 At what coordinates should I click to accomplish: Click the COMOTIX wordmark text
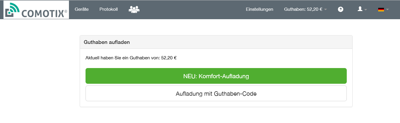[43, 13]
